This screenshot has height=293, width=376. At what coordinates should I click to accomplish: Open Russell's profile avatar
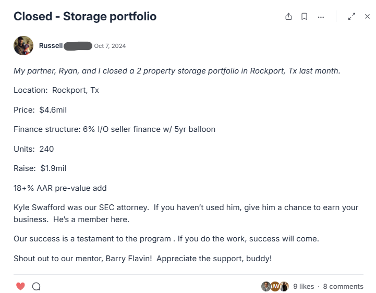point(23,46)
